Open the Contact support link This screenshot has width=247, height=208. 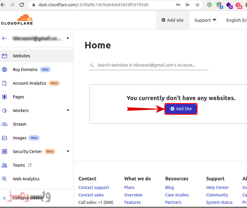click(94, 187)
